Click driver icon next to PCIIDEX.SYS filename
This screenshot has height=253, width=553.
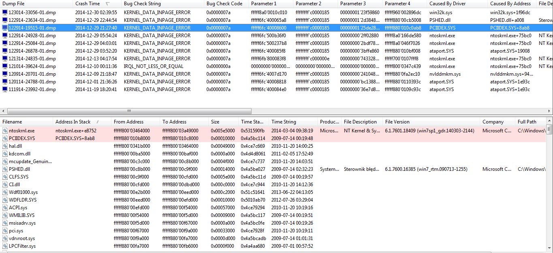coord(5,138)
